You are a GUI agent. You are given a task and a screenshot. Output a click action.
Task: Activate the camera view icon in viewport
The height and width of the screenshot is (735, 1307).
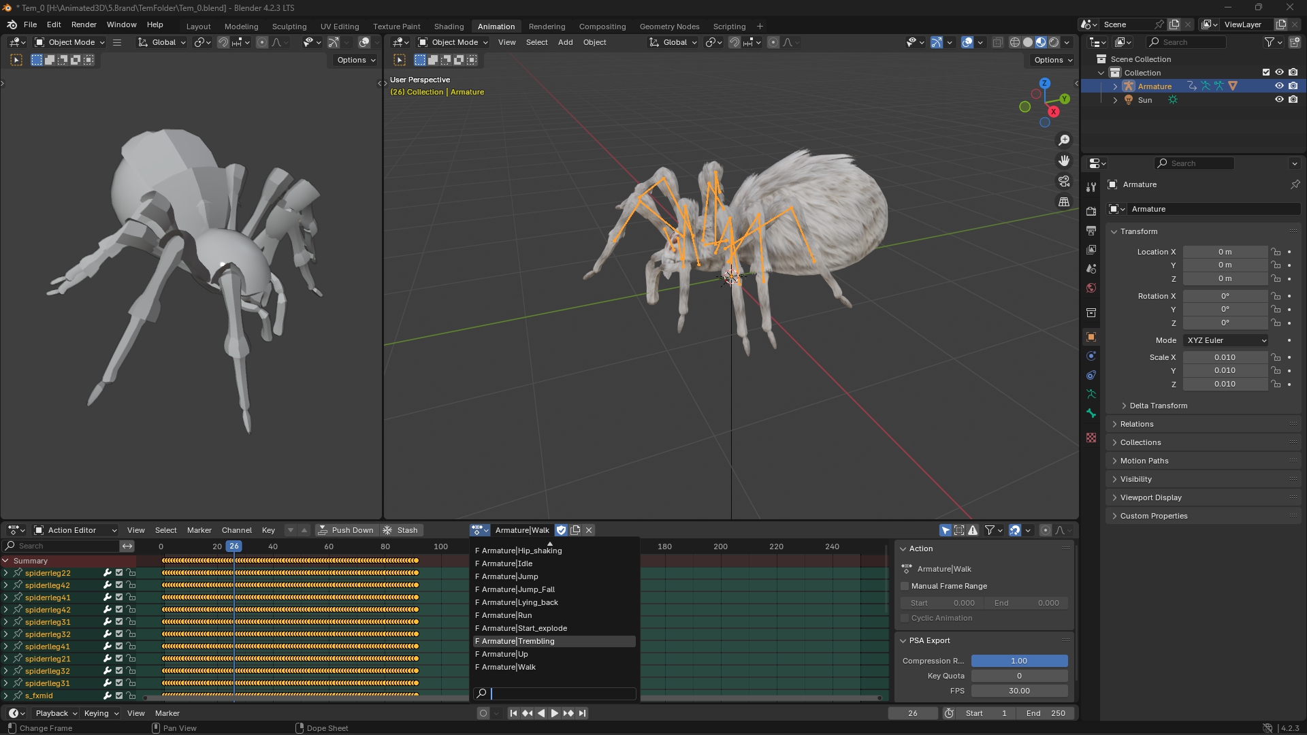pos(1063,181)
